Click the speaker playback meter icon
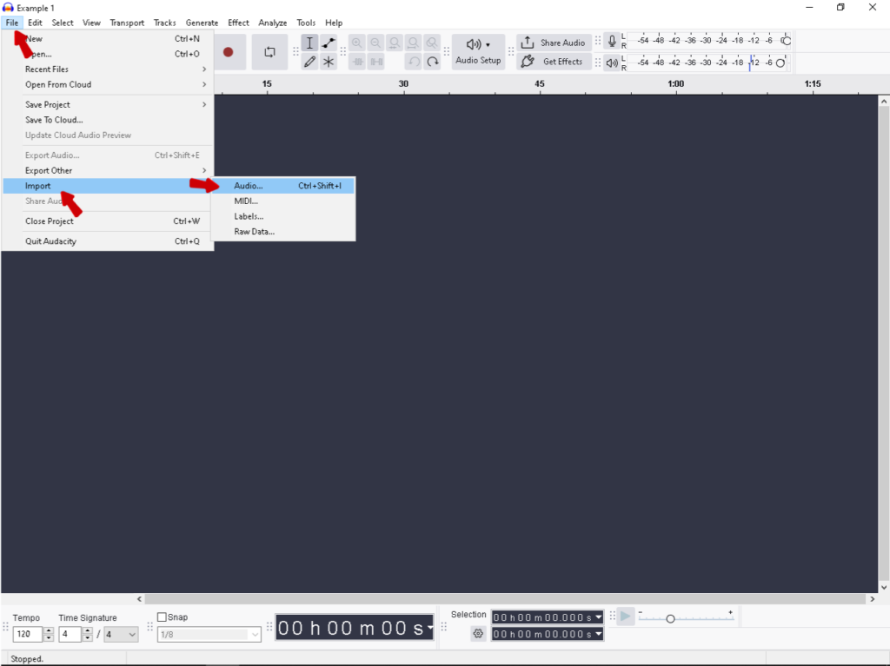Viewport: 890px width, 666px height. [x=612, y=63]
